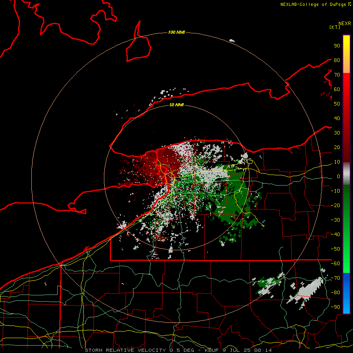Click the 00:14 timestamp text

coord(263,350)
